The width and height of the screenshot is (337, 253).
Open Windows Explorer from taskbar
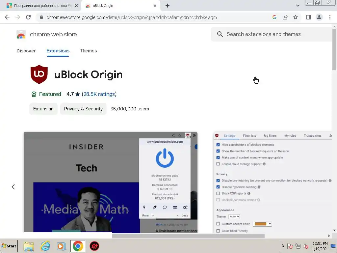point(29,246)
